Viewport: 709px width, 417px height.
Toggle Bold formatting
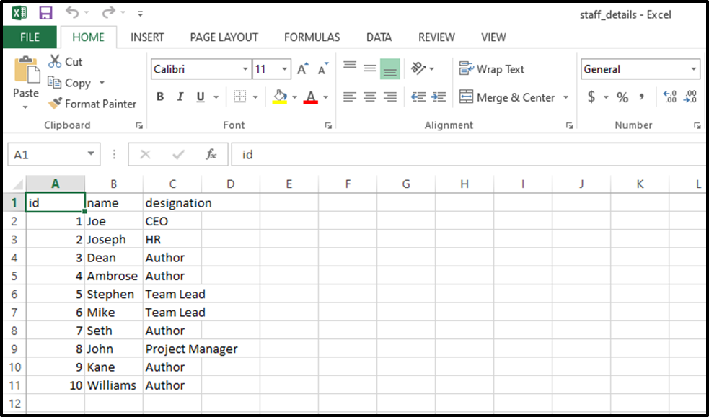click(x=160, y=97)
